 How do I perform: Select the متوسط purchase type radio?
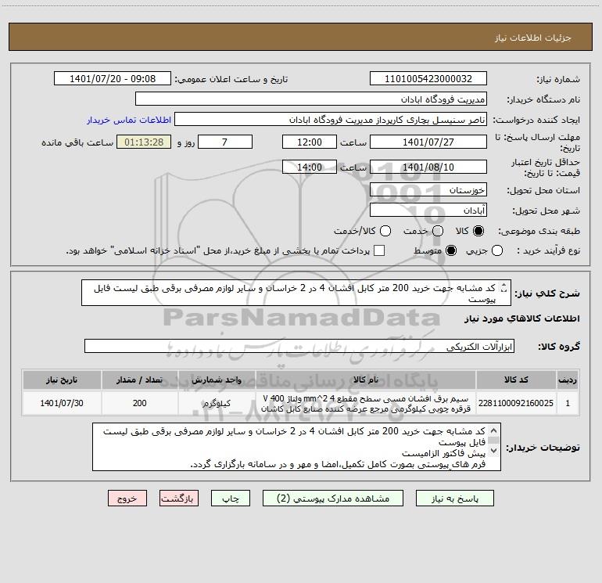pos(451,250)
